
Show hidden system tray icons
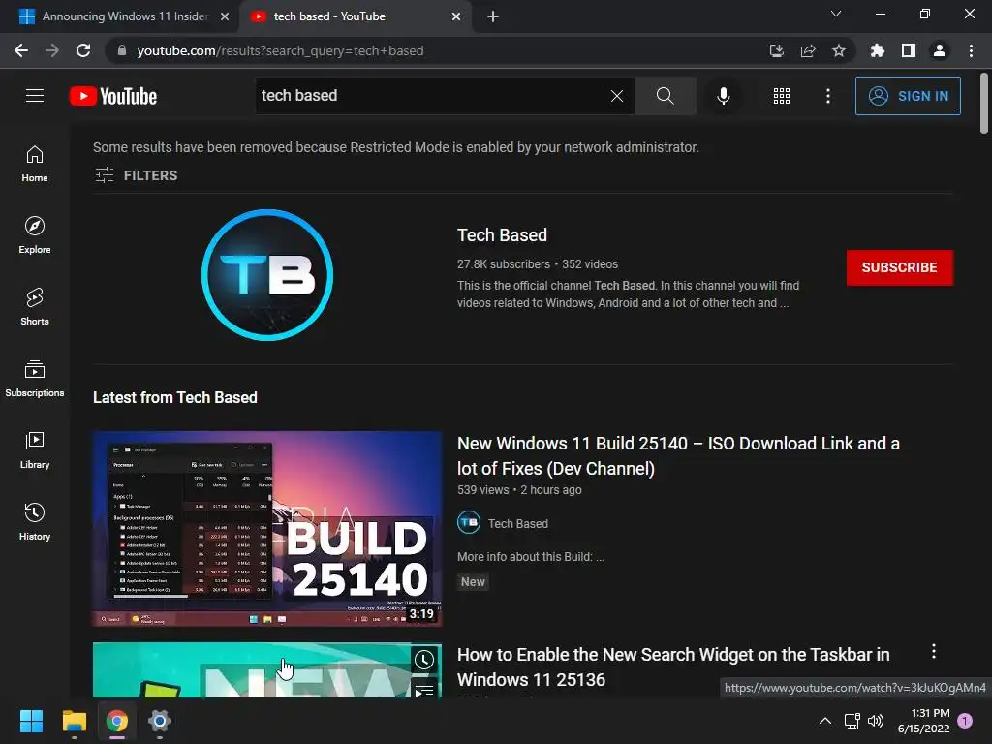[825, 721]
